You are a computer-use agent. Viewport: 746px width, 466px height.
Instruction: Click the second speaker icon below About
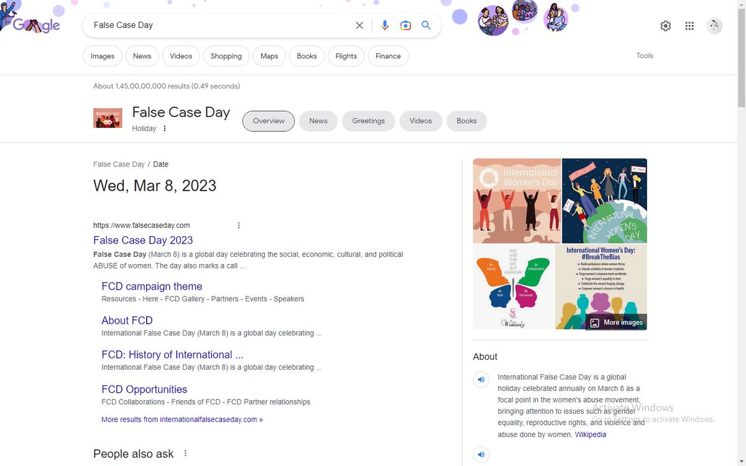[x=481, y=455]
